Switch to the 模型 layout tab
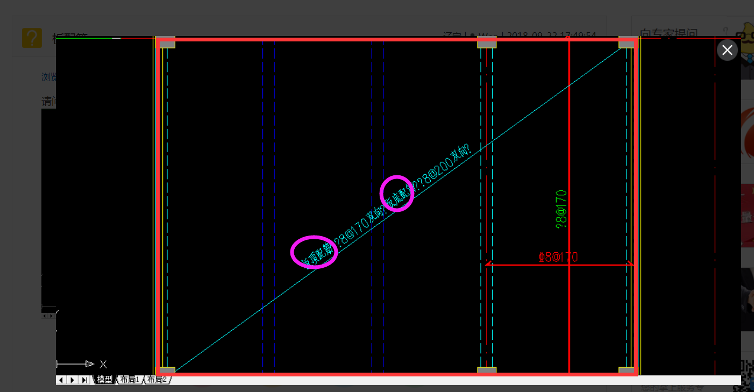754x392 pixels. coord(105,380)
